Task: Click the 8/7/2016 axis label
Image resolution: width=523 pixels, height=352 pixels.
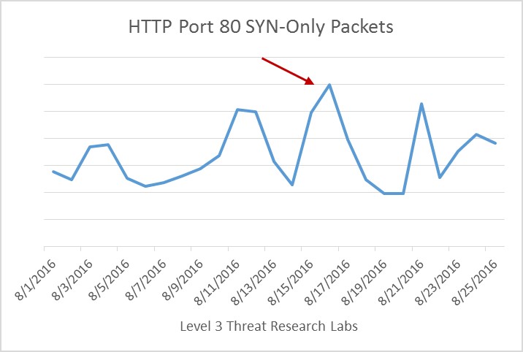Action: pos(146,280)
